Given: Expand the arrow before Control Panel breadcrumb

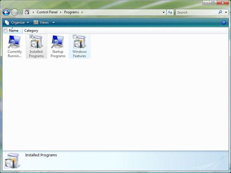Looking at the screenshot, I should pos(33,12).
